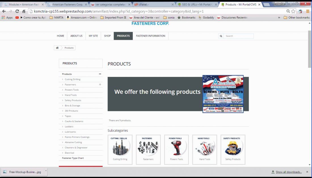Viewport: 312px width, 178px height.
Task: Click breadcrumb home icon
Action: (57, 48)
